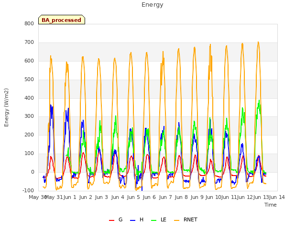Click the H legend label

tap(142, 219)
